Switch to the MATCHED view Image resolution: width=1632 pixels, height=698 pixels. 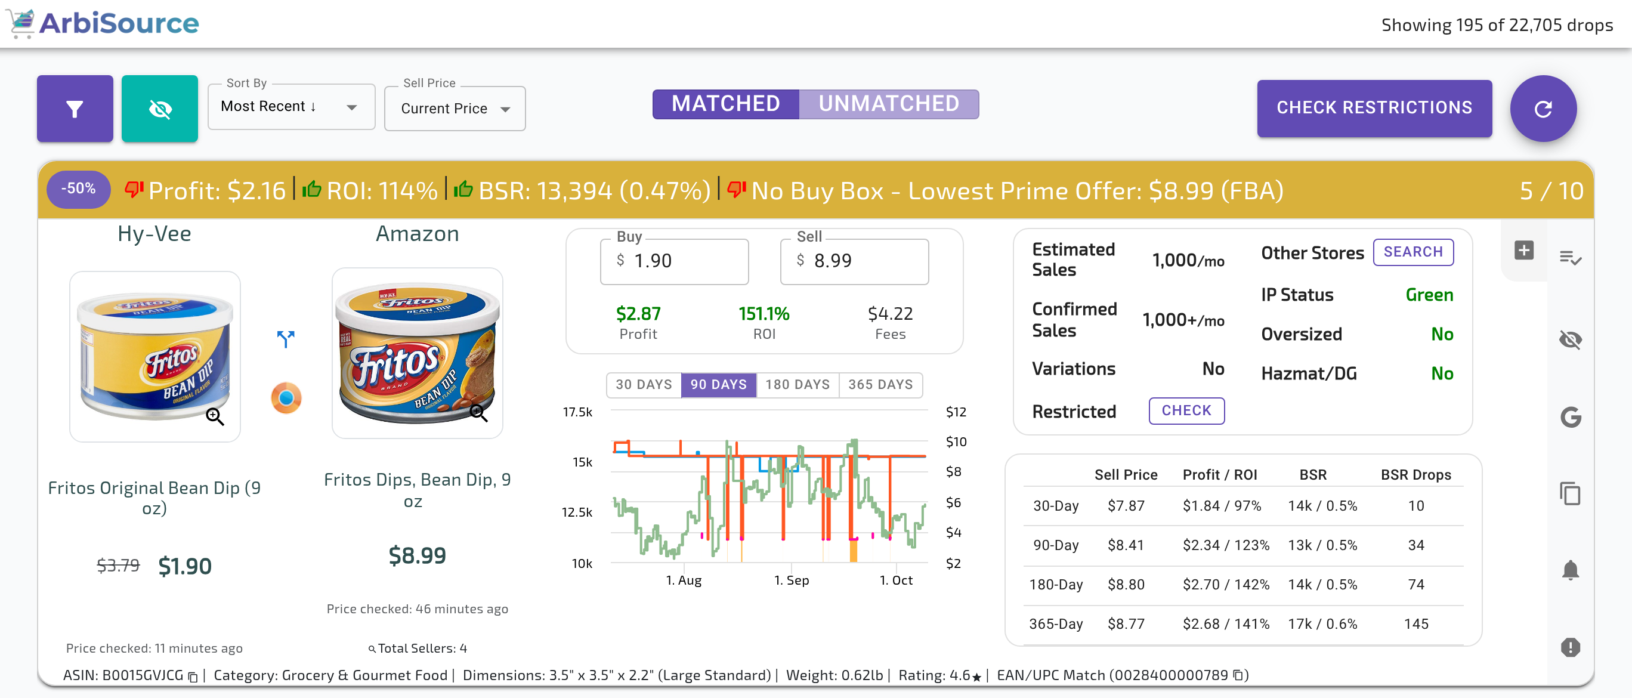[x=725, y=104]
